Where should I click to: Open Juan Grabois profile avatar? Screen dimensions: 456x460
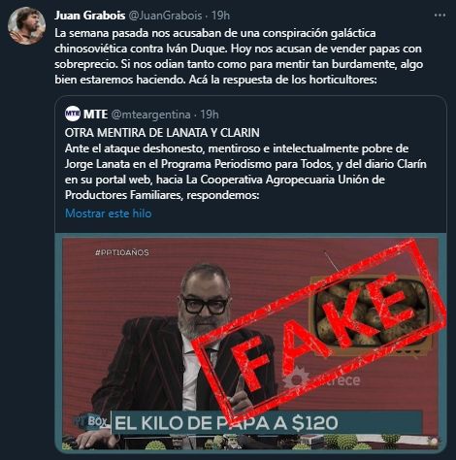click(x=27, y=25)
